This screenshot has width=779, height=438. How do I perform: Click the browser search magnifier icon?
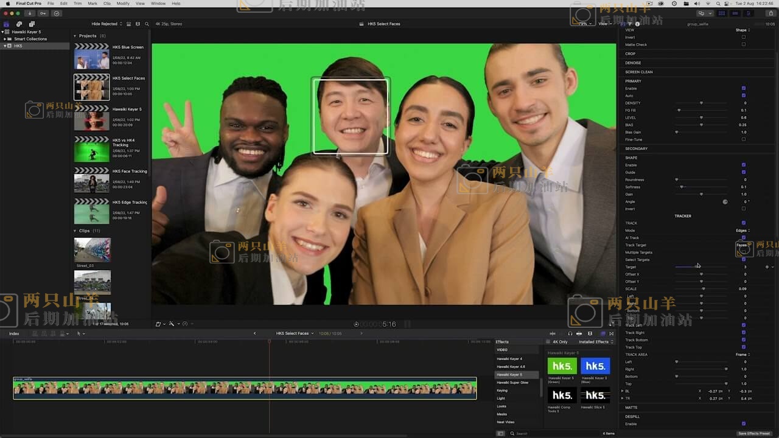coord(146,24)
